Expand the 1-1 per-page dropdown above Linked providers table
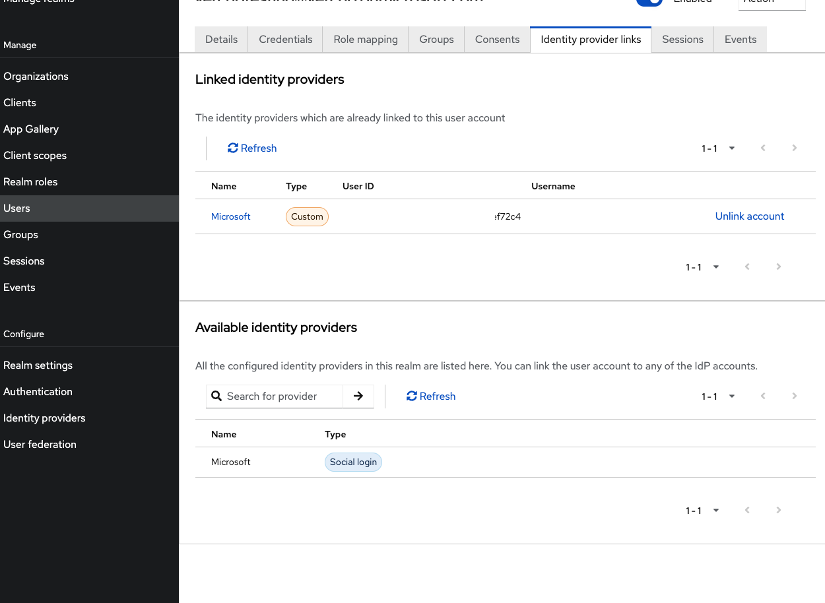This screenshot has width=825, height=603. (718, 148)
